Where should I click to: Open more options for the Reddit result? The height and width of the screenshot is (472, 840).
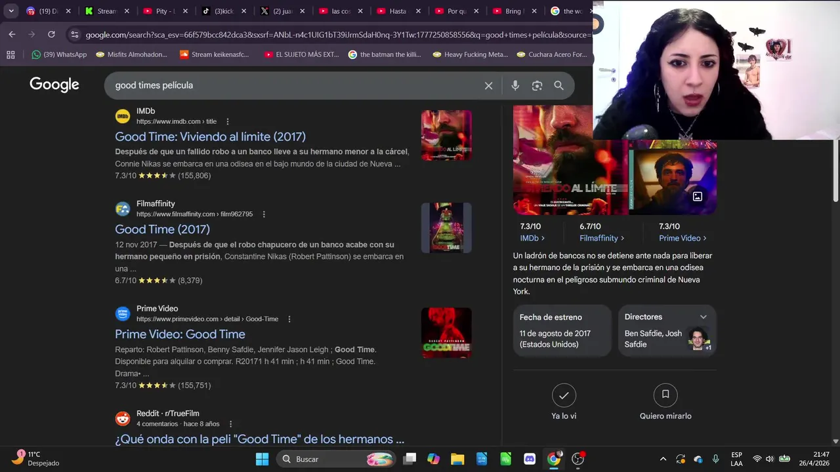pos(230,424)
